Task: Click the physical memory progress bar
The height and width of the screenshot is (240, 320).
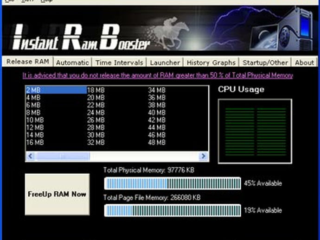Action: [x=173, y=183]
